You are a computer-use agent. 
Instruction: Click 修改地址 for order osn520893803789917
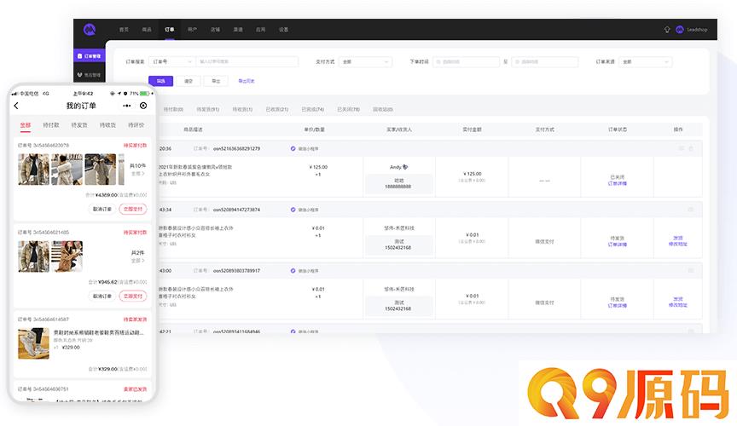point(678,305)
